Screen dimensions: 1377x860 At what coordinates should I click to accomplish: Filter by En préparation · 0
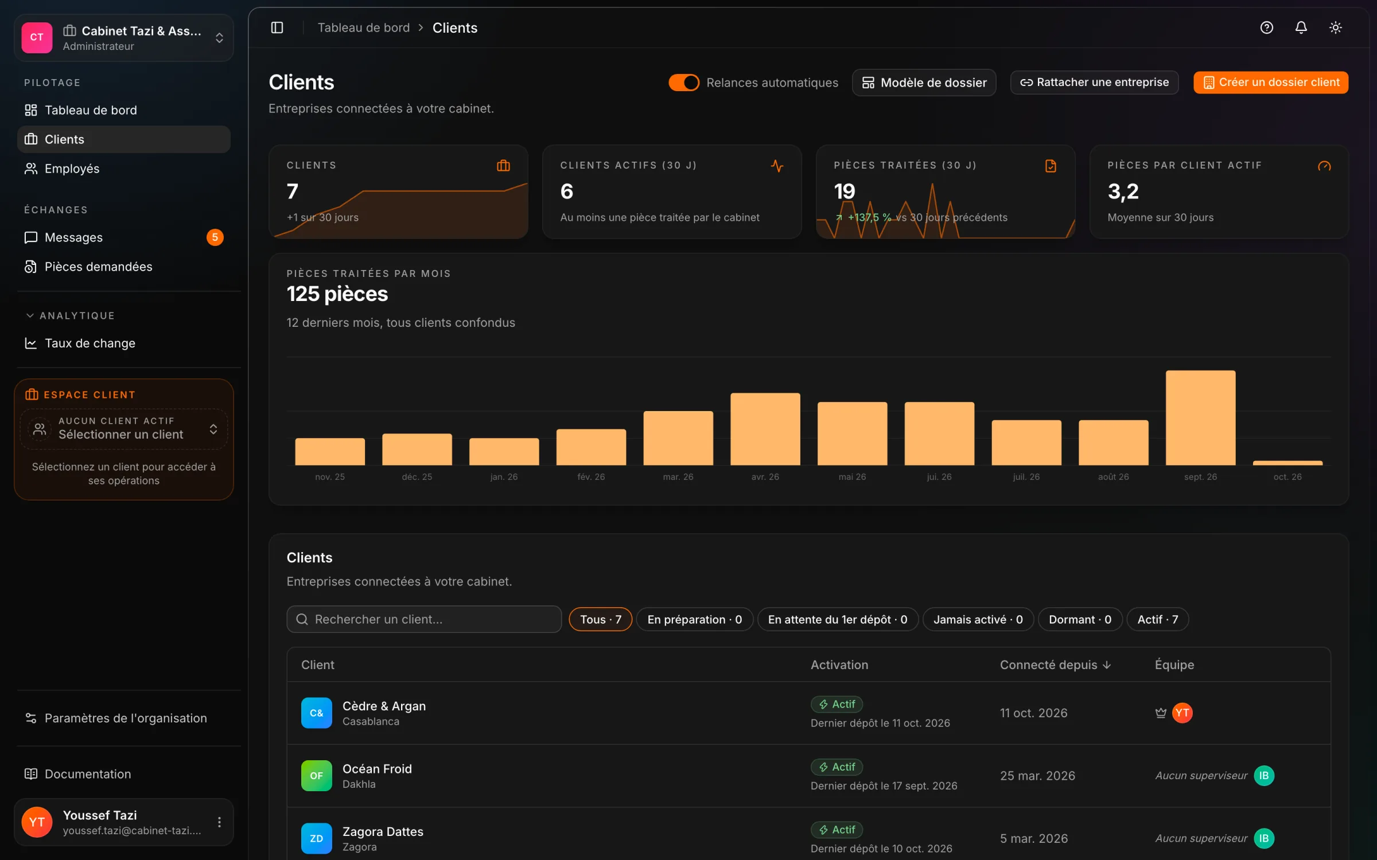point(695,619)
